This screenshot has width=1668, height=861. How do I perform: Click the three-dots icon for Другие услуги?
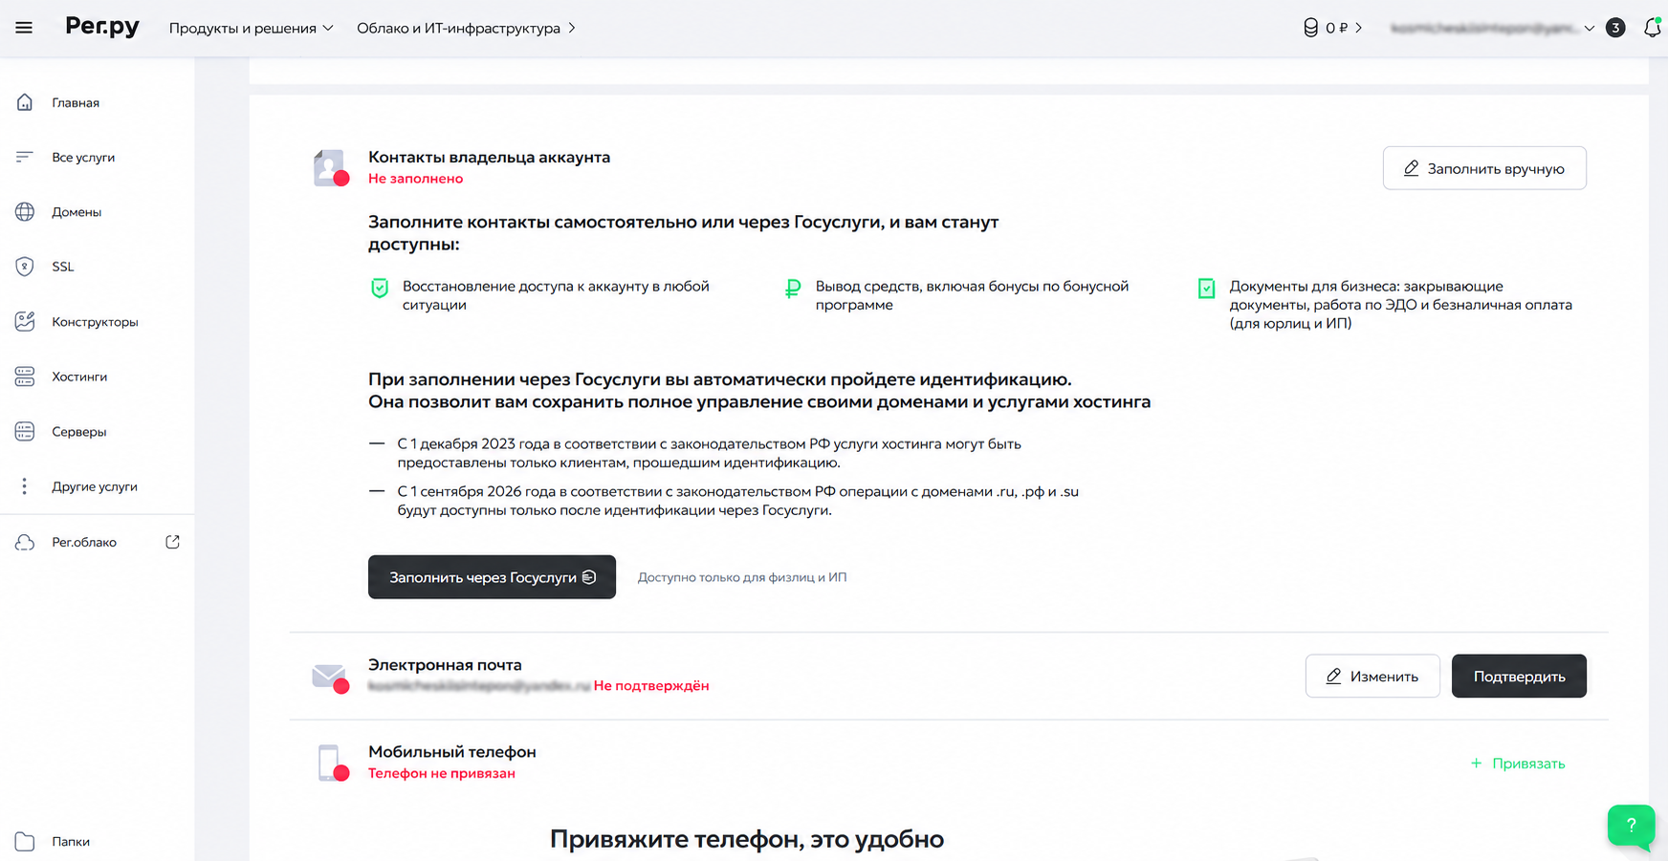point(25,486)
